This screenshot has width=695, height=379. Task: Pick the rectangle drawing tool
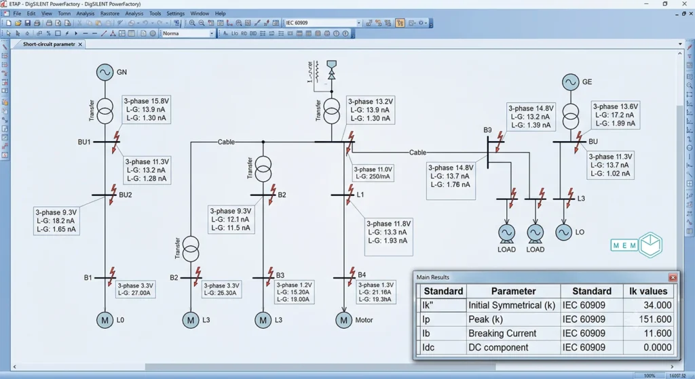coord(58,34)
